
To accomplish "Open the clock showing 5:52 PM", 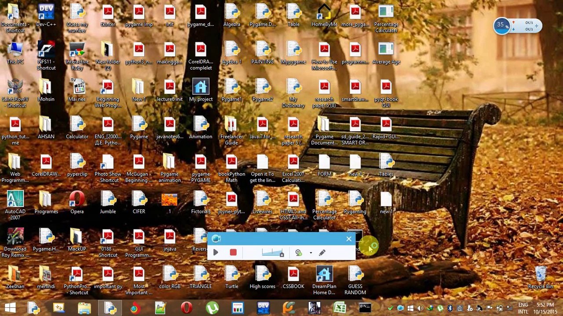I will [x=545, y=308].
